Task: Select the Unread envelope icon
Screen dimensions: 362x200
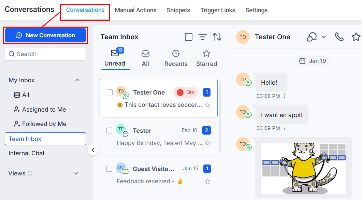Action: tap(115, 53)
